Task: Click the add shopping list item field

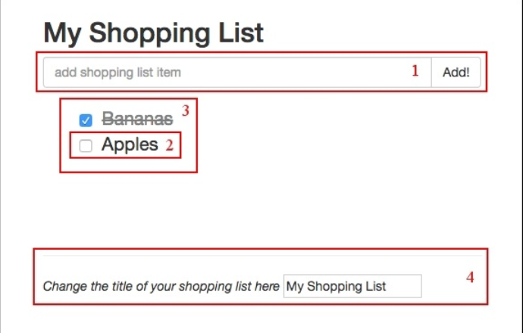Action: point(227,73)
